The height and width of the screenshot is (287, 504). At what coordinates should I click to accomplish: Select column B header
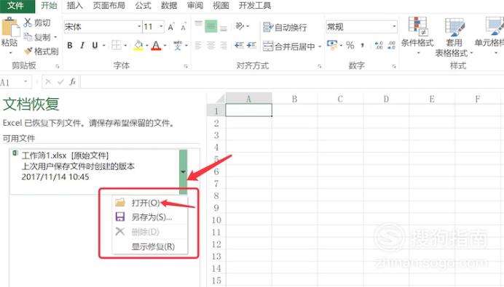pos(294,99)
